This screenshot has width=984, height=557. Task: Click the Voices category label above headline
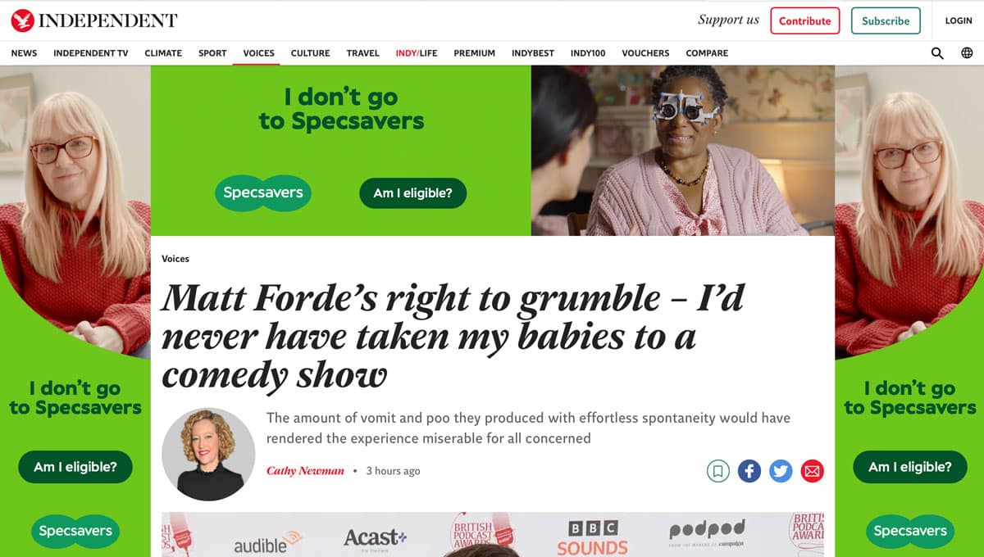(175, 259)
